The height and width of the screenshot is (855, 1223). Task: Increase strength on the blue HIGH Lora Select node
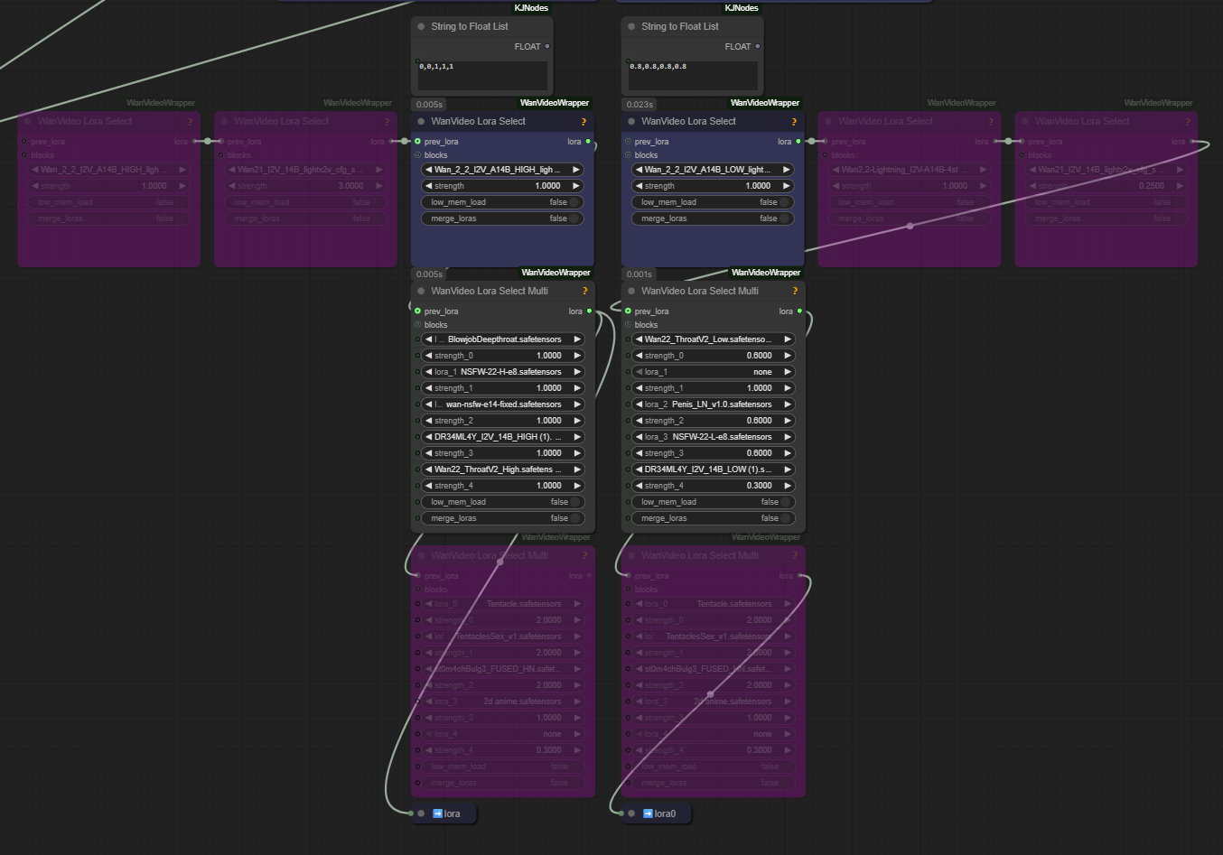pyautogui.click(x=576, y=186)
